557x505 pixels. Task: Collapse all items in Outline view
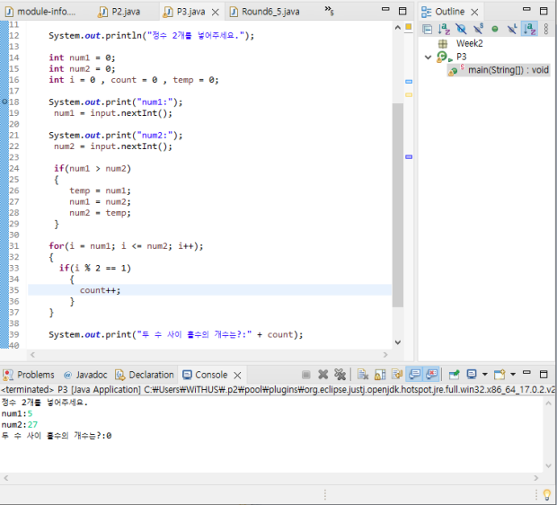coord(429,29)
